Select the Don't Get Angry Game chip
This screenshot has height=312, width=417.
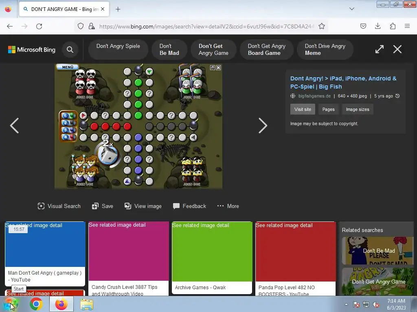(x=213, y=49)
